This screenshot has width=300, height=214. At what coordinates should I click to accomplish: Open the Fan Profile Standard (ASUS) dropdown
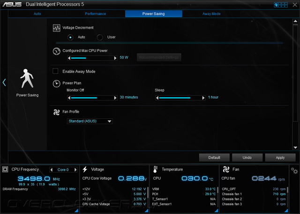(90, 121)
